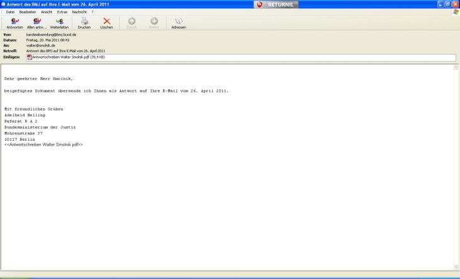Image resolution: width=460 pixels, height=279 pixels.
Task: Go to previous message with Zurück arrow
Action: (132, 23)
